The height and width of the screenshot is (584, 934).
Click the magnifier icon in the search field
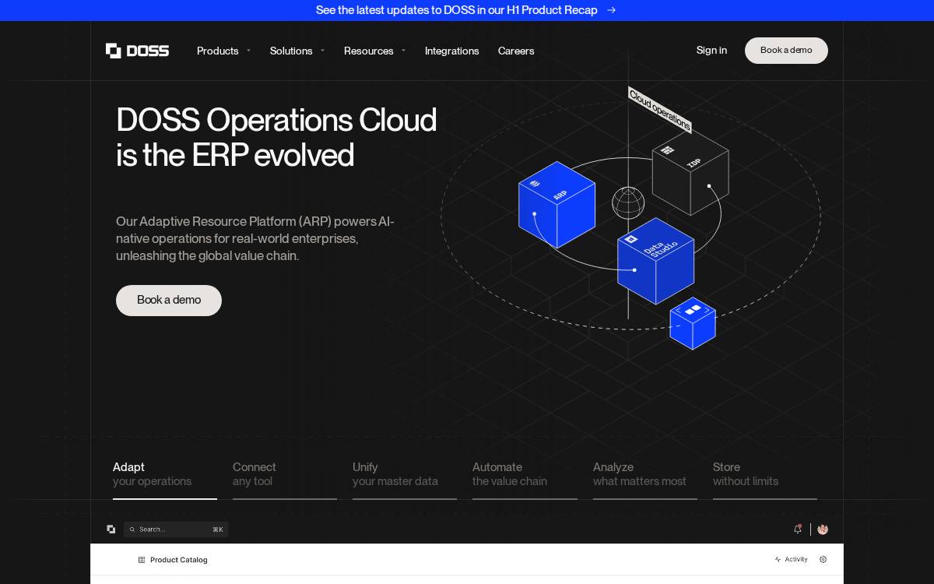tap(132, 529)
